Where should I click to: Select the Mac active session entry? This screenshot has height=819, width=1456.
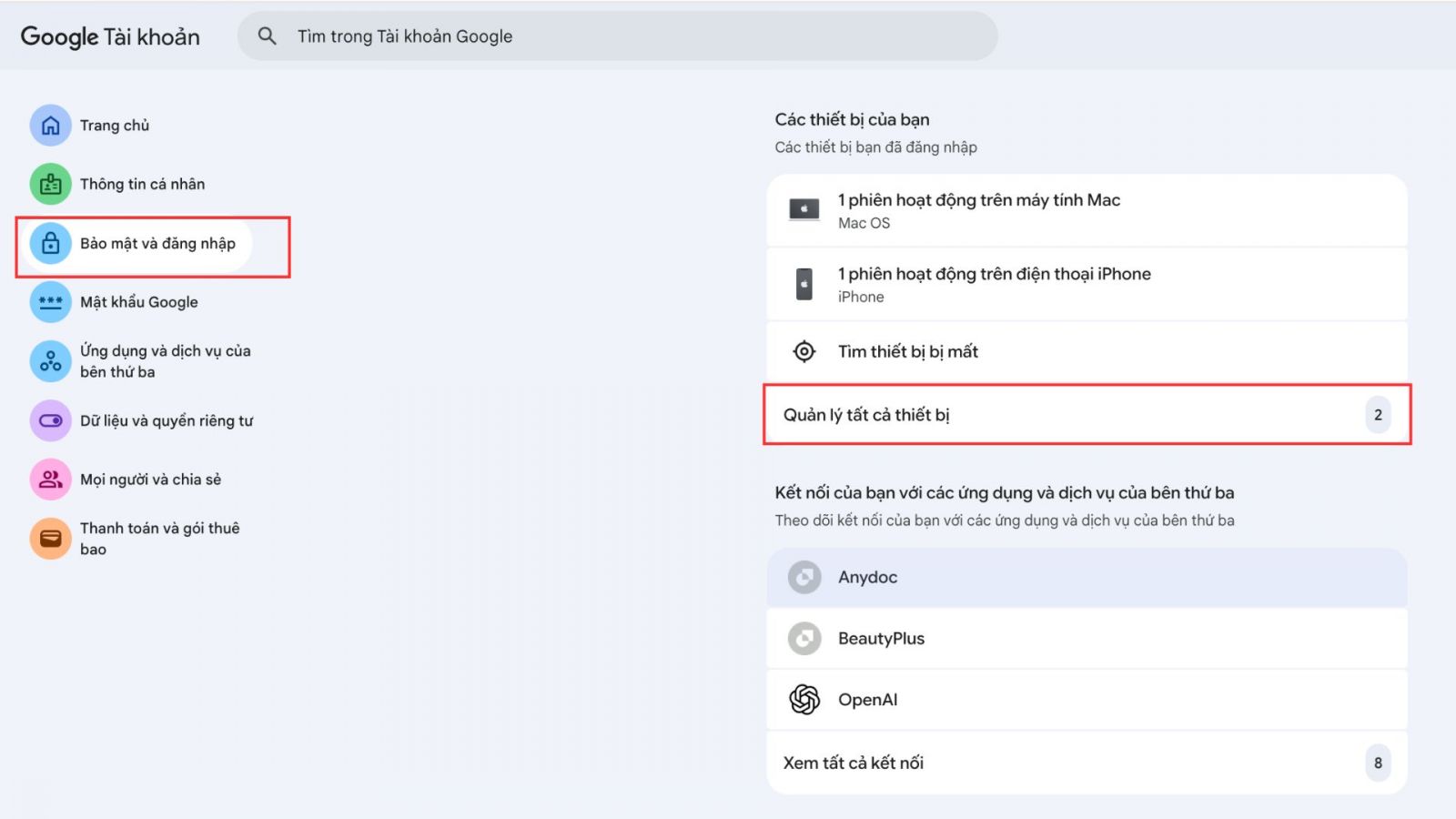[1087, 210]
